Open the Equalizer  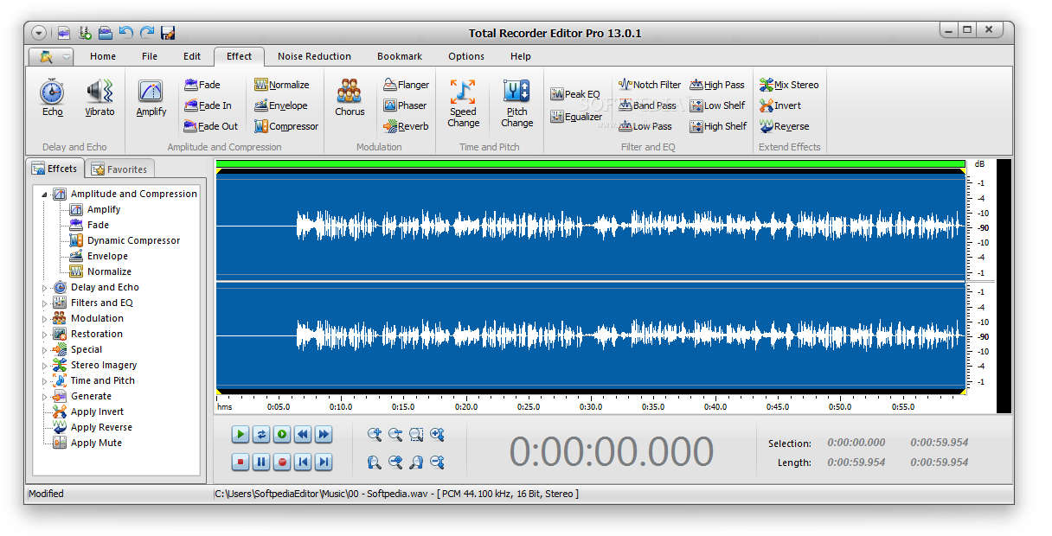[x=575, y=117]
